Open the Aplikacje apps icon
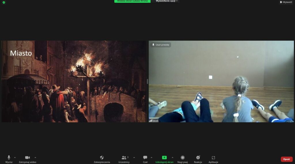Viewport: 295px width, 164px height. (x=213, y=158)
